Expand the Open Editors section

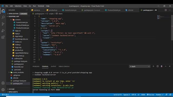tap(18, 14)
